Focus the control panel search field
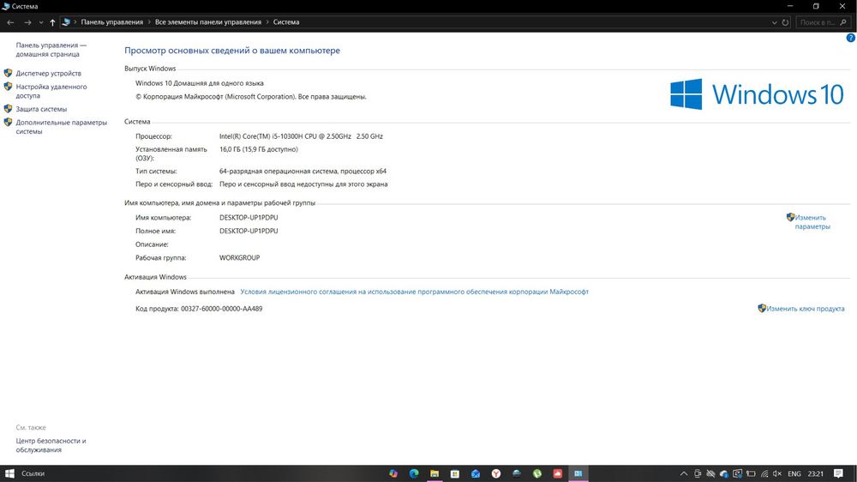Image resolution: width=857 pixels, height=482 pixels. [x=818, y=22]
